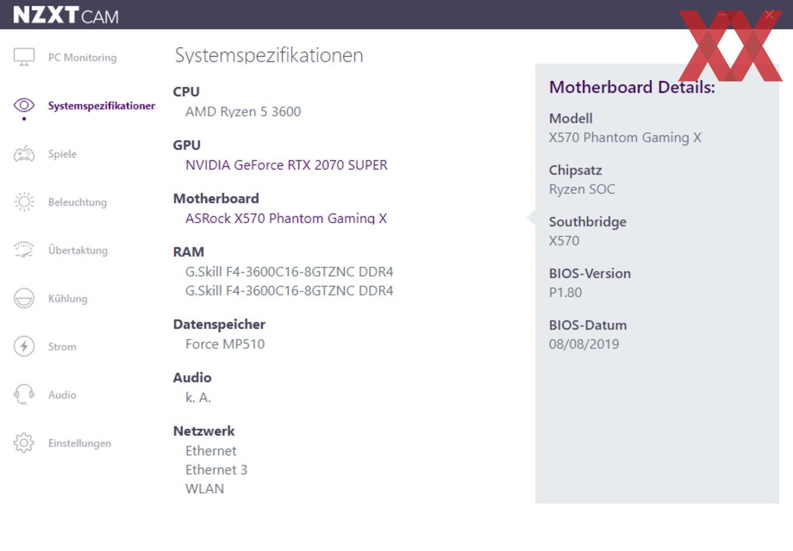The image size is (793, 551).
Task: Open the Strom power page
Action: [x=62, y=347]
